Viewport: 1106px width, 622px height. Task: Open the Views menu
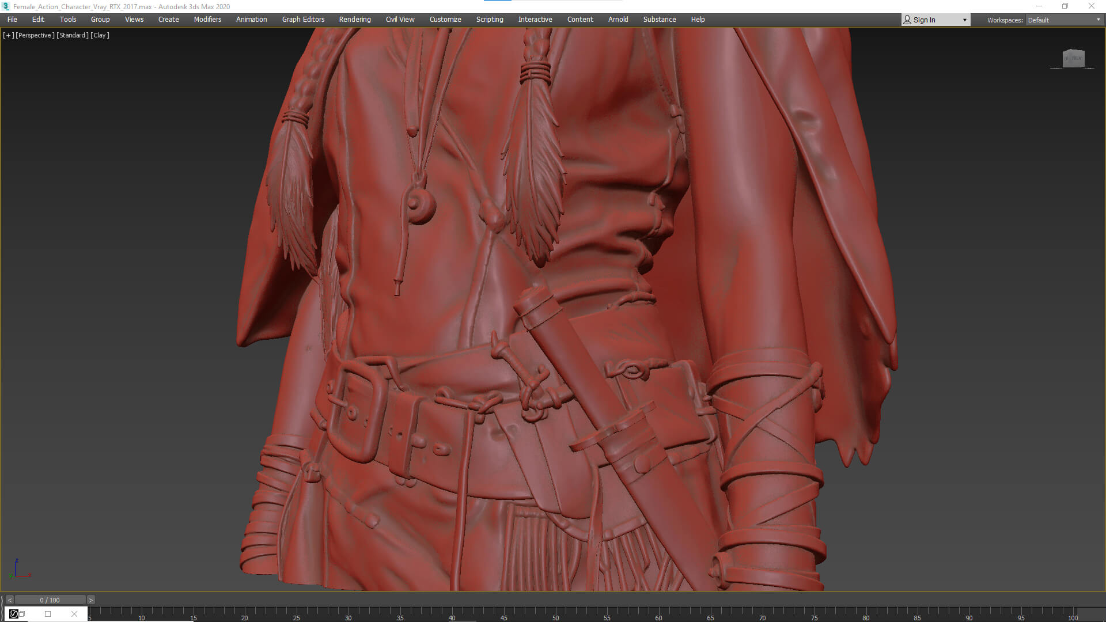coord(134,20)
